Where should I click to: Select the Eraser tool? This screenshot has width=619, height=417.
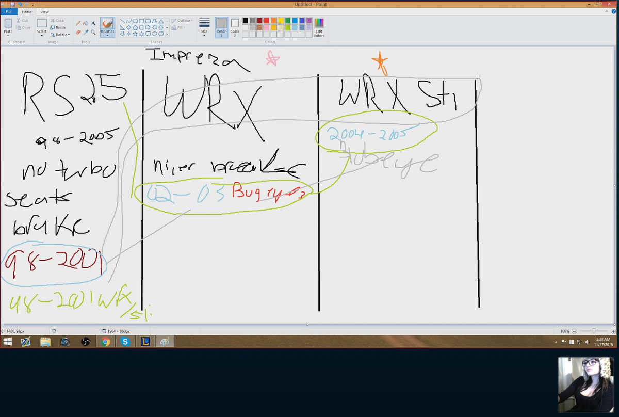coord(78,32)
